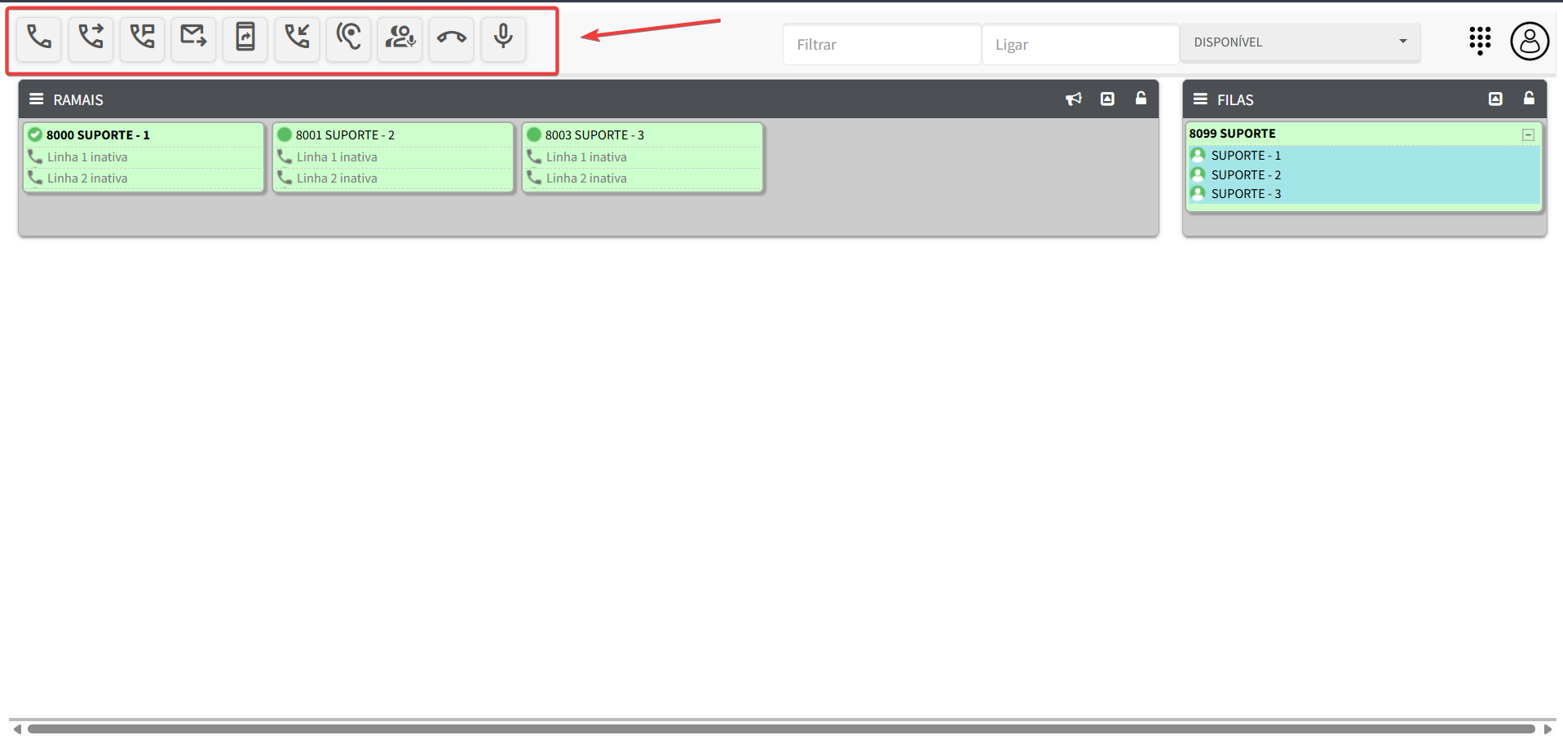1563x744 pixels.
Task: Click the send-to-voicemail envelope icon
Action: [193, 38]
